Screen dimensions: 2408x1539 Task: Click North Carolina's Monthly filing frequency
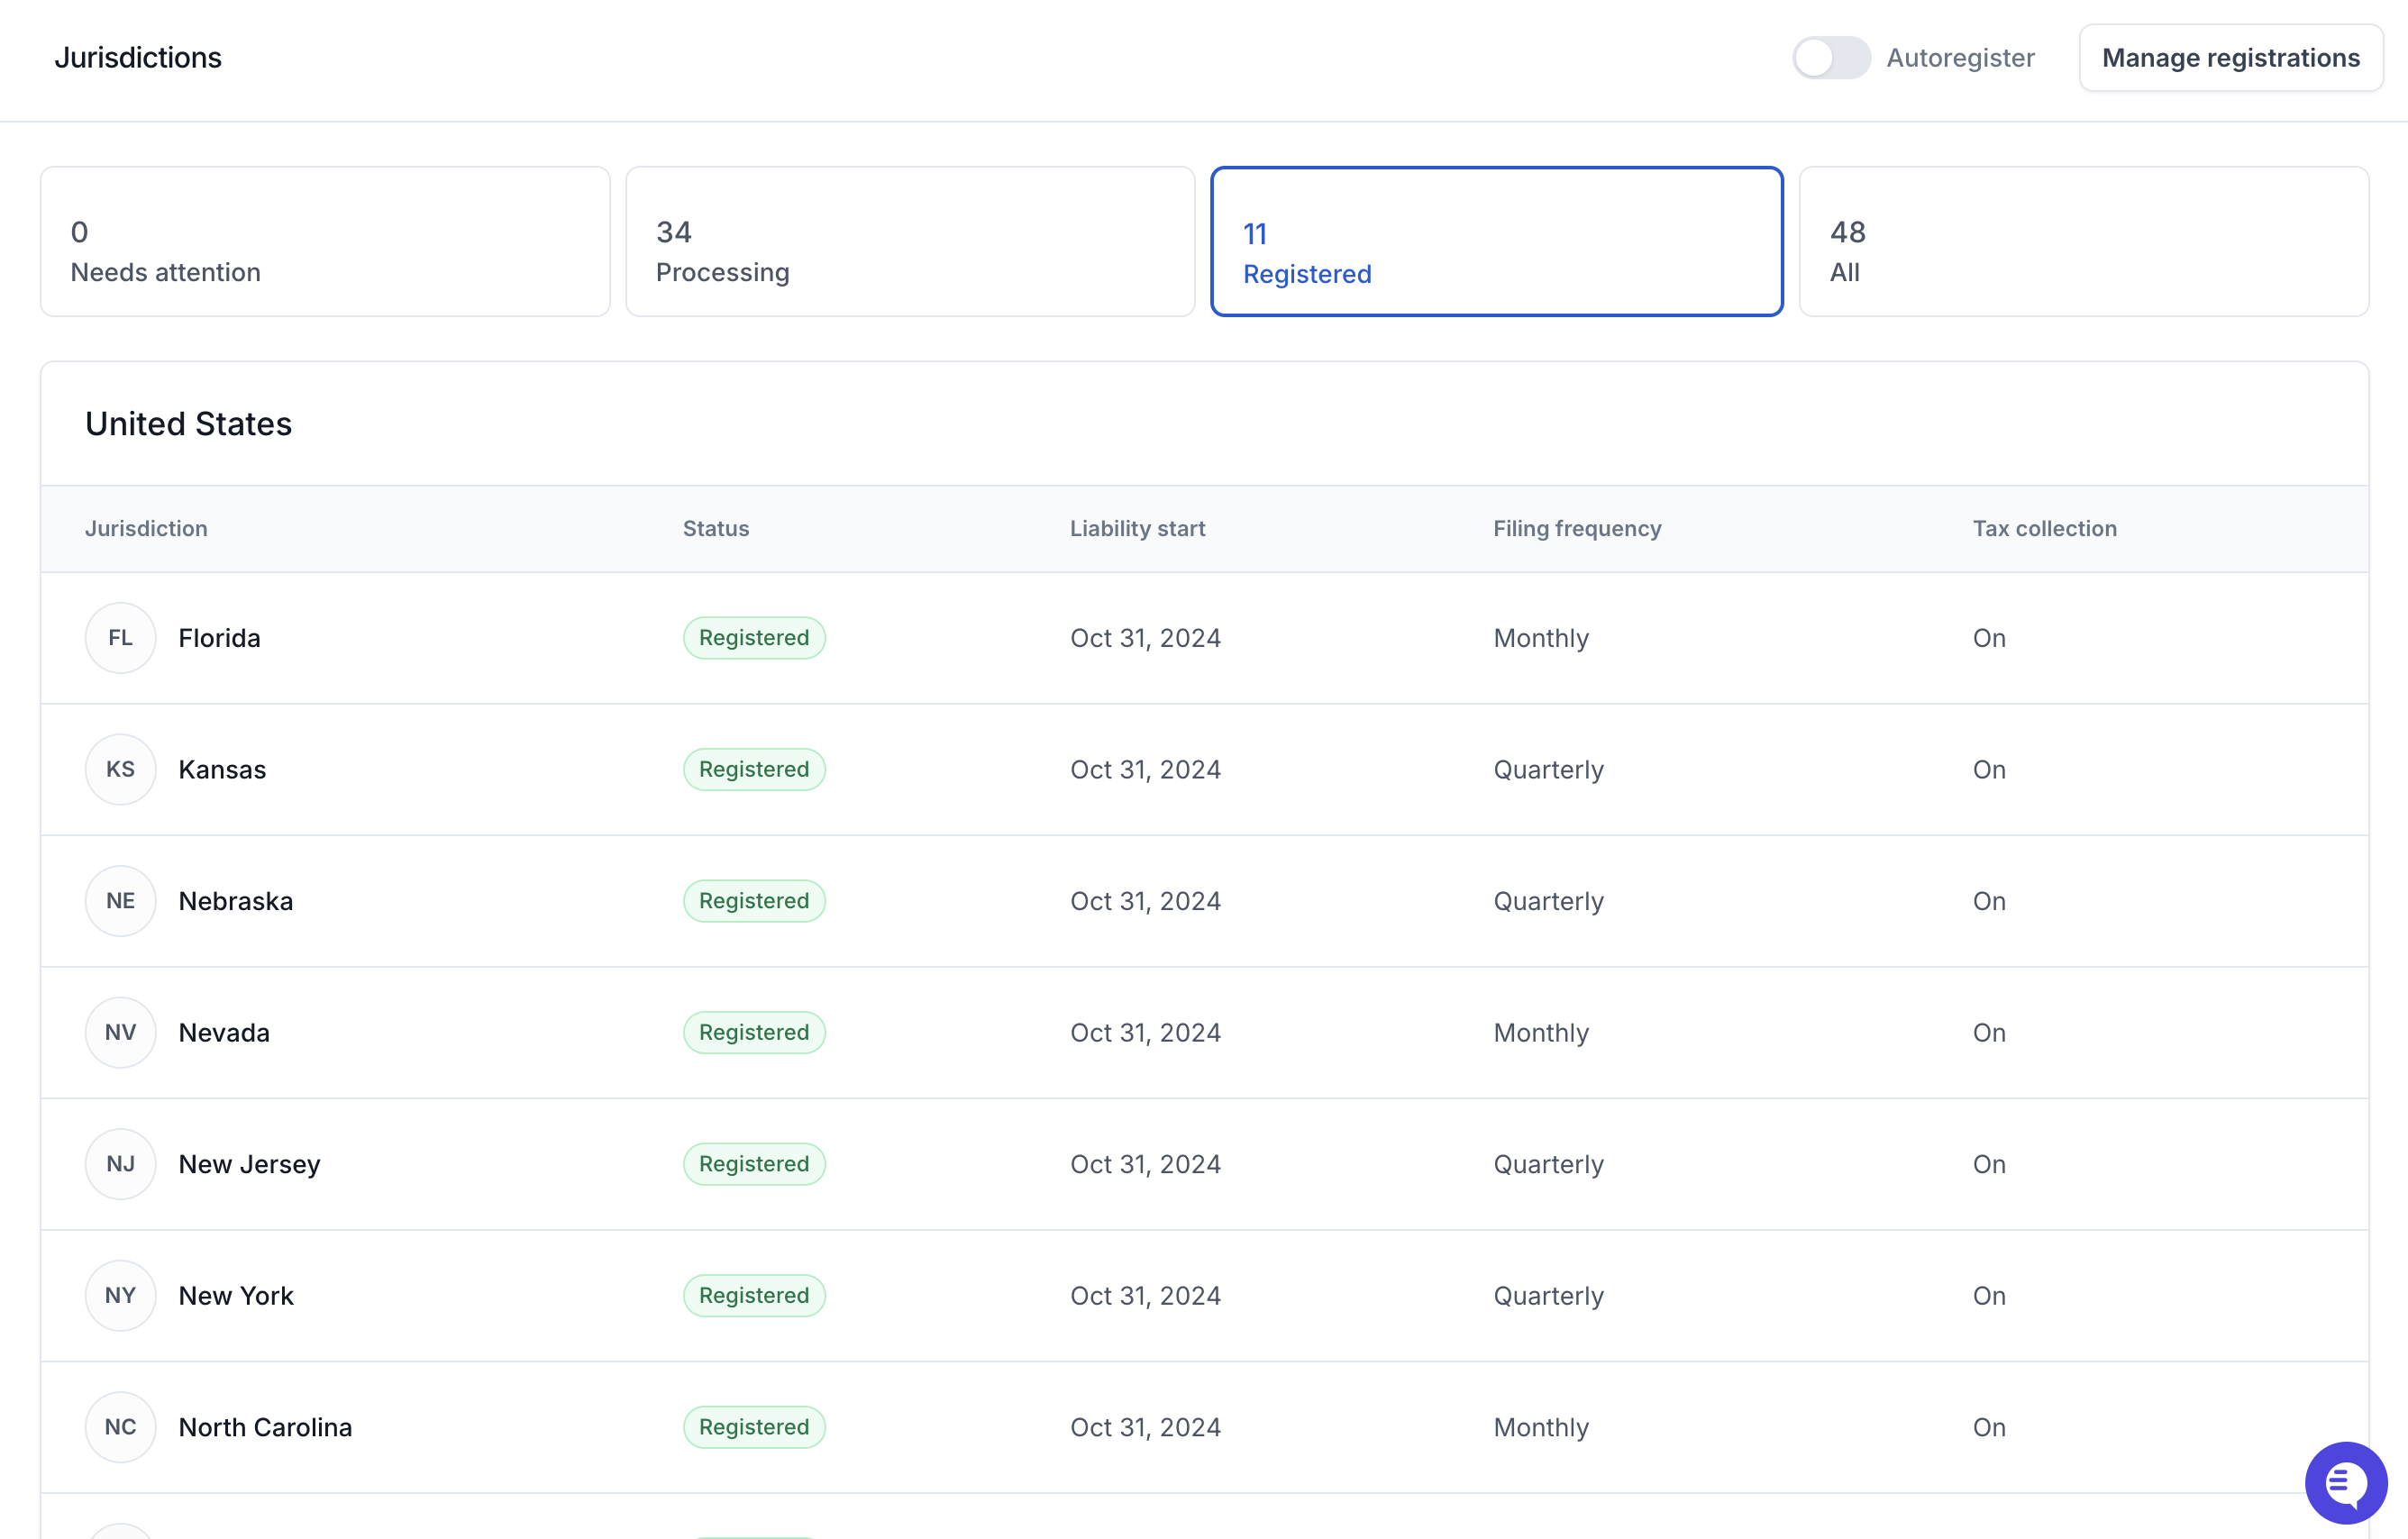(1541, 1427)
